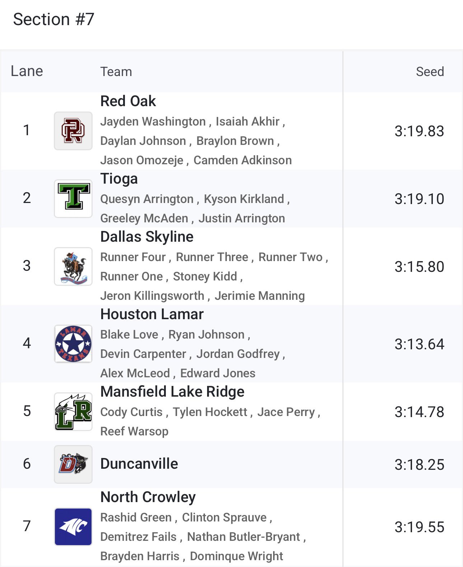
Task: Click the Mansfield Lake Ridge LR logo
Action: [x=73, y=412]
